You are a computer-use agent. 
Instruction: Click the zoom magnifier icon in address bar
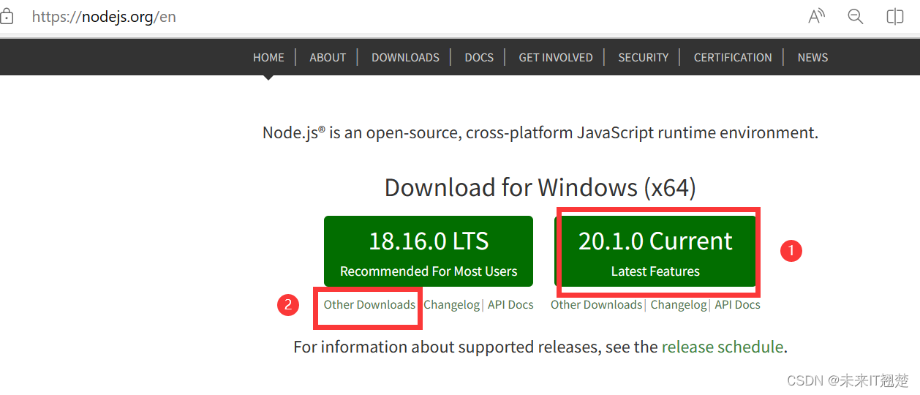tap(856, 17)
